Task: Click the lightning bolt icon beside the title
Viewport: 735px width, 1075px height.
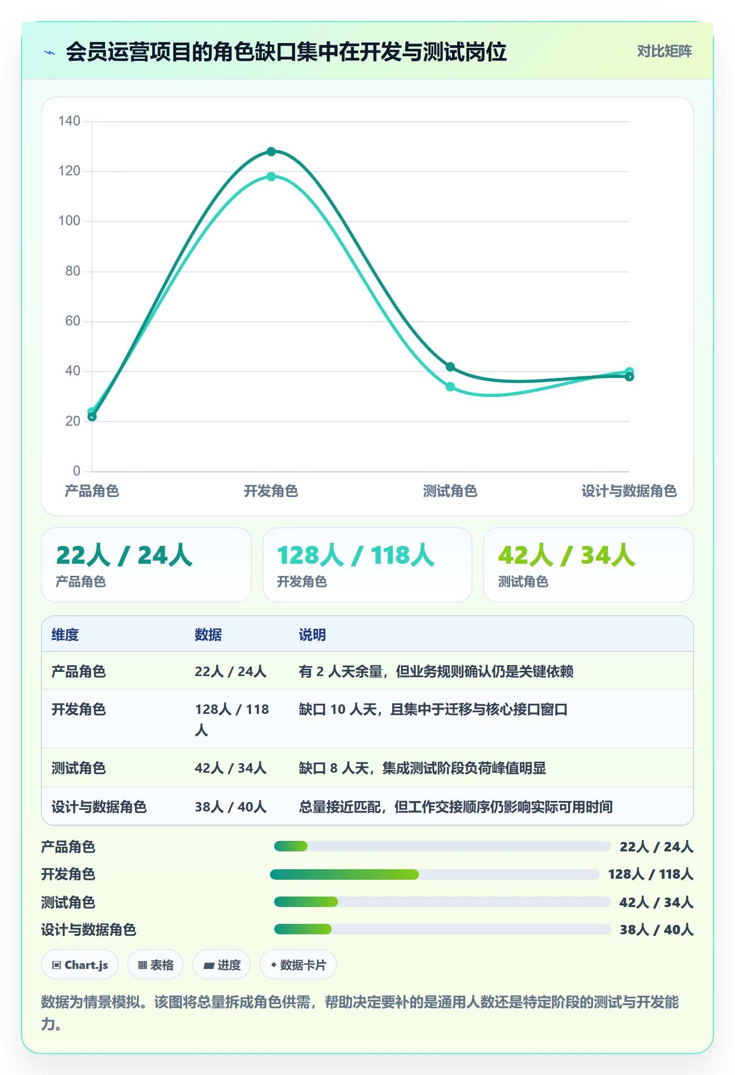Action: tap(50, 52)
